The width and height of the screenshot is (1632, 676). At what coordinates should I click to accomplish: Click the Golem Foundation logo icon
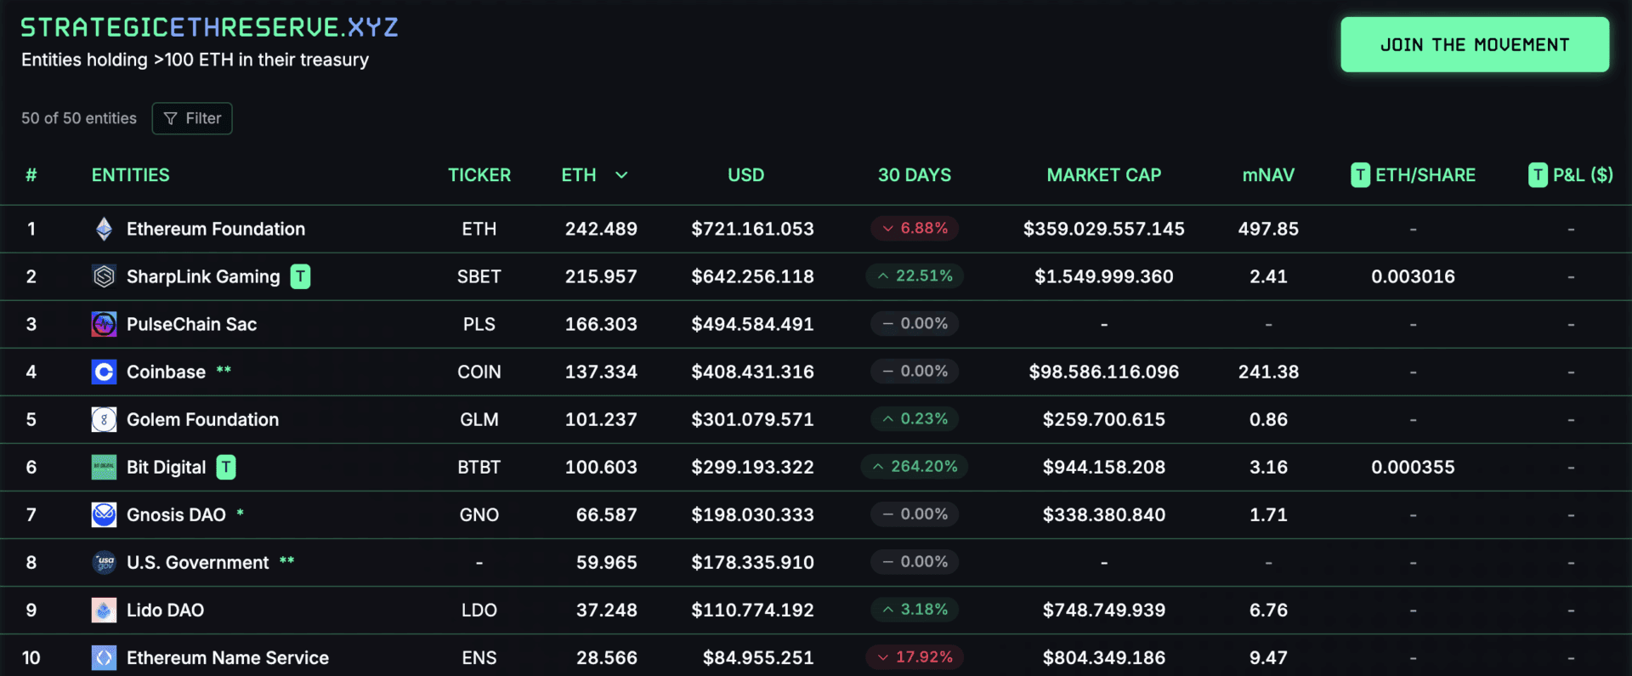[x=104, y=419]
